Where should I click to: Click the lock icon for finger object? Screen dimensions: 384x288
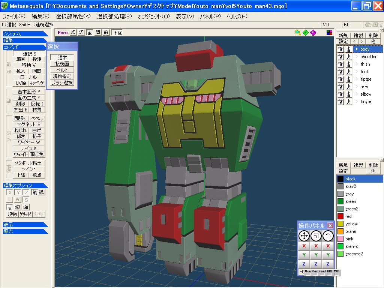coord(349,102)
